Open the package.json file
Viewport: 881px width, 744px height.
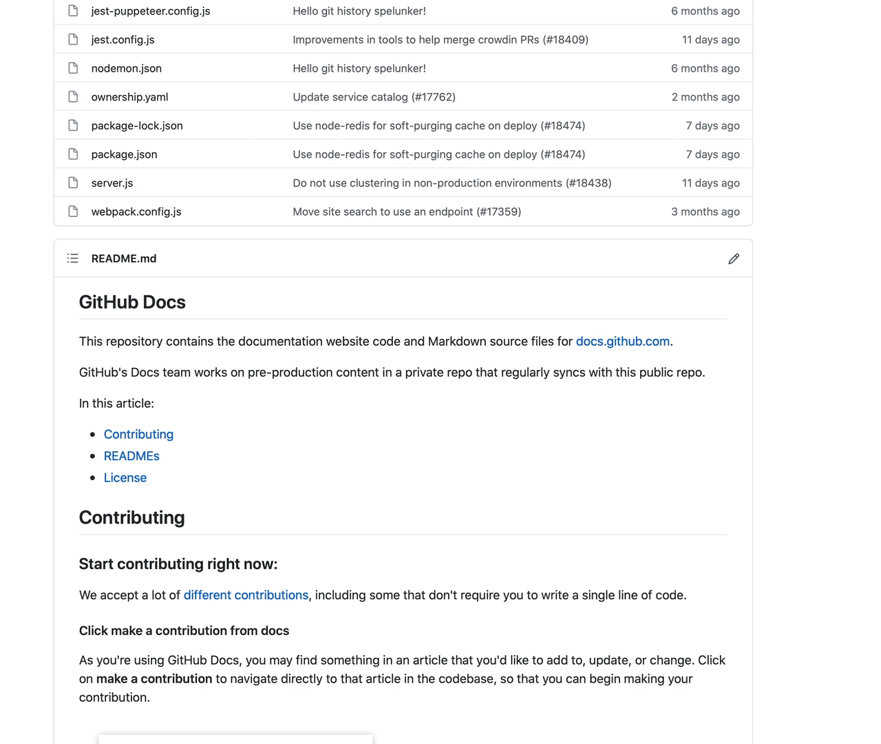124,154
